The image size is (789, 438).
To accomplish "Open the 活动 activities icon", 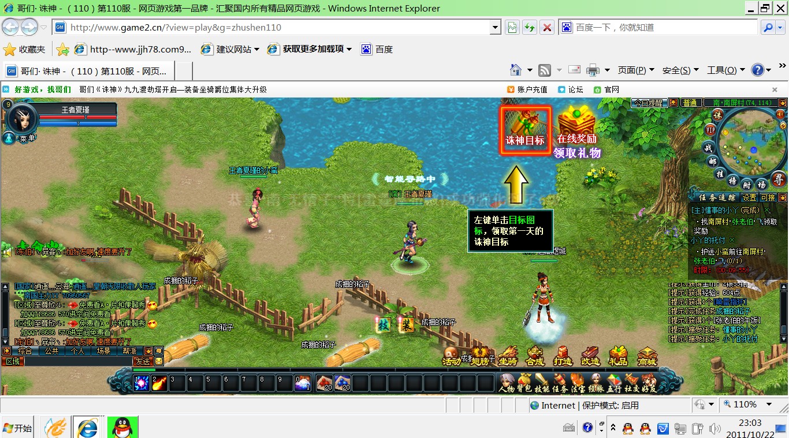I will (452, 356).
